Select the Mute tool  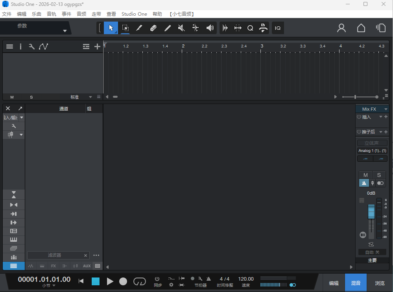pos(181,27)
